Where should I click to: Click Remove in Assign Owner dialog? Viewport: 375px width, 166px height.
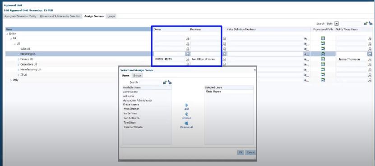pos(186,116)
